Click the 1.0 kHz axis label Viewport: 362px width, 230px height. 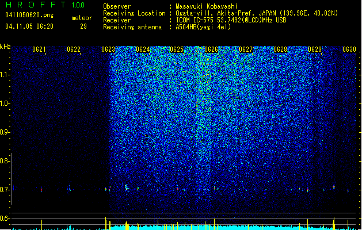click(x=5, y=103)
